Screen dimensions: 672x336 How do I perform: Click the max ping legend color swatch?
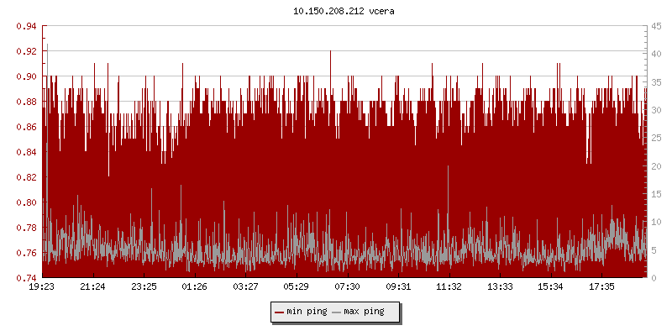tap(337, 312)
